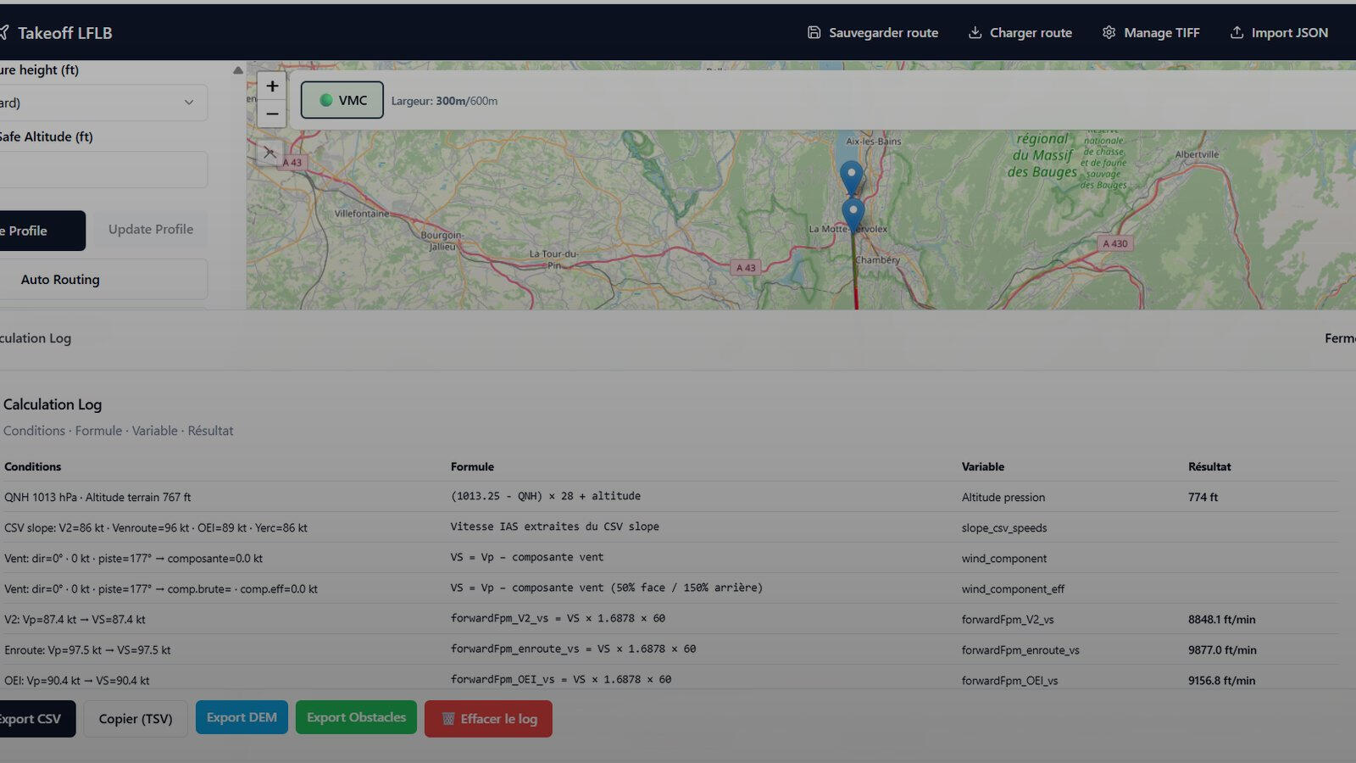Screen dimensions: 1356x763
Task: Click the crossed-lines map tool below the zoom controls
Action: pos(270,153)
